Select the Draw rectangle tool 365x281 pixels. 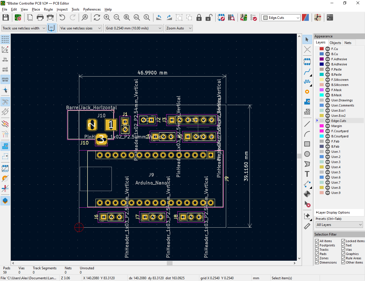[307, 144]
